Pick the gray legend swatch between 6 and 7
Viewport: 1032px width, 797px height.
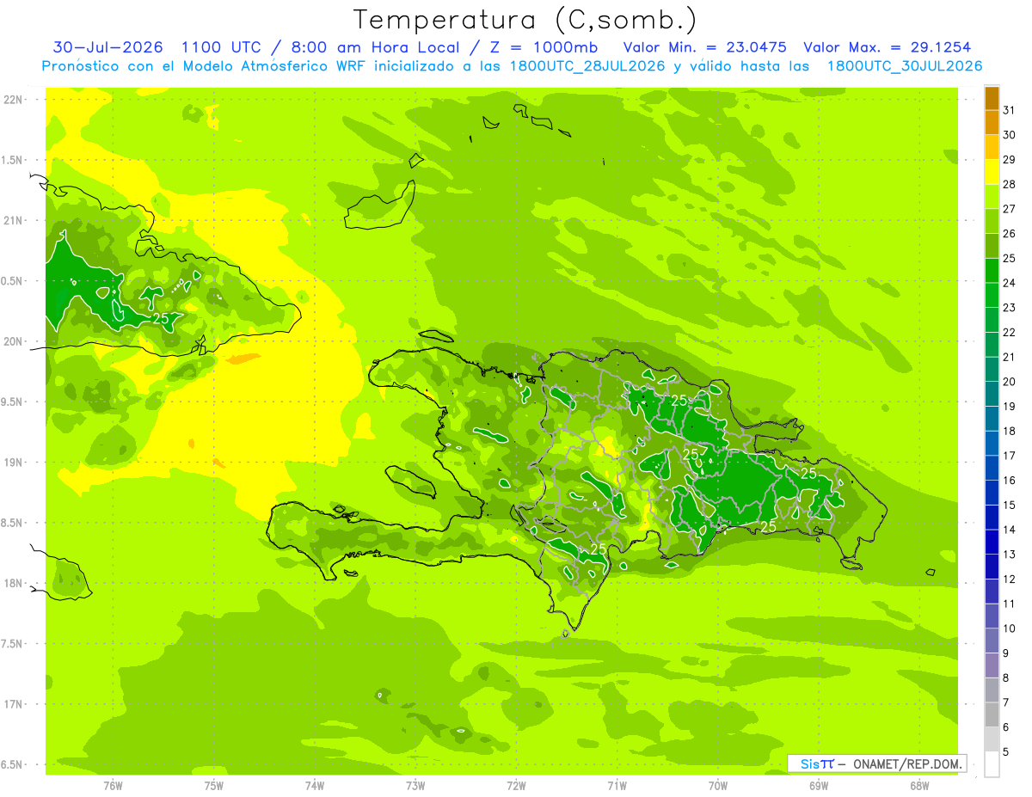tap(992, 714)
